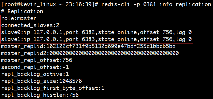213x99 pixels.
Task: Click the '# Replication' header line
Action: click(22, 11)
